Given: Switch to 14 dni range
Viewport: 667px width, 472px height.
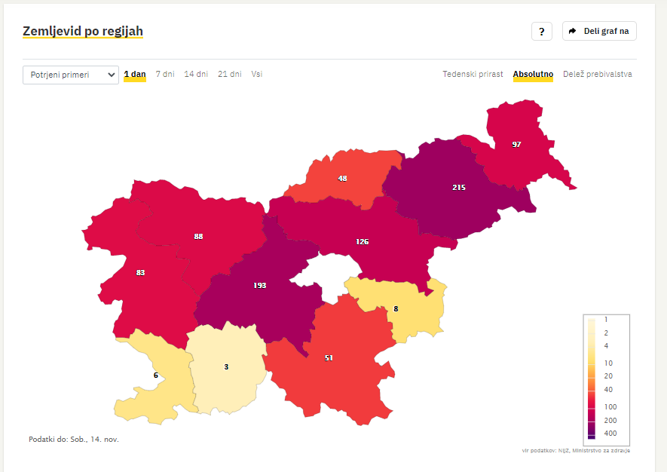Looking at the screenshot, I should (196, 74).
